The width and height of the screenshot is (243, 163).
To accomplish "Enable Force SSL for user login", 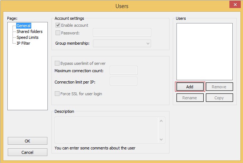I will [x=57, y=94].
